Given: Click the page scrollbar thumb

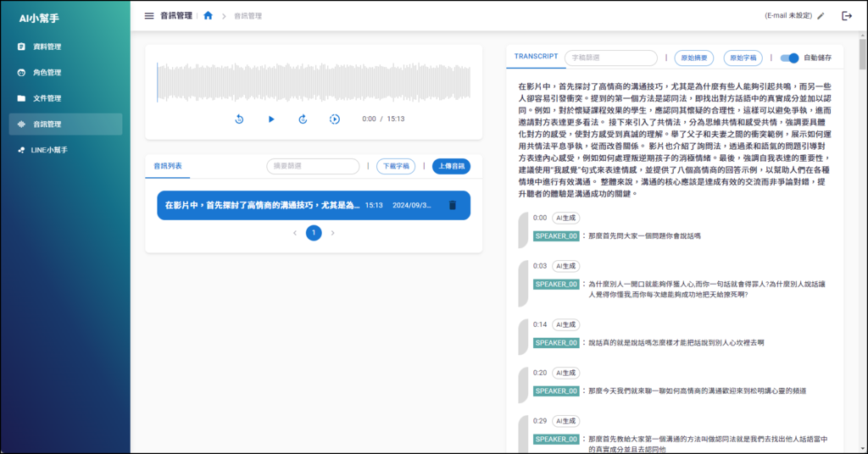Looking at the screenshot, I should [x=863, y=53].
